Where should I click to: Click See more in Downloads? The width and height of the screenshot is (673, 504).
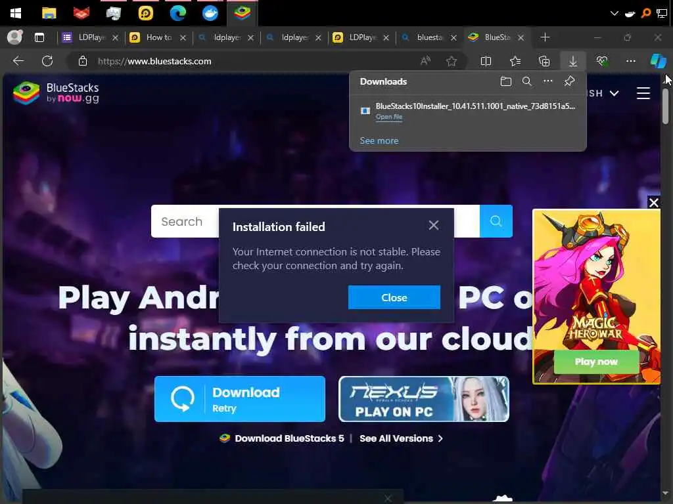point(379,140)
